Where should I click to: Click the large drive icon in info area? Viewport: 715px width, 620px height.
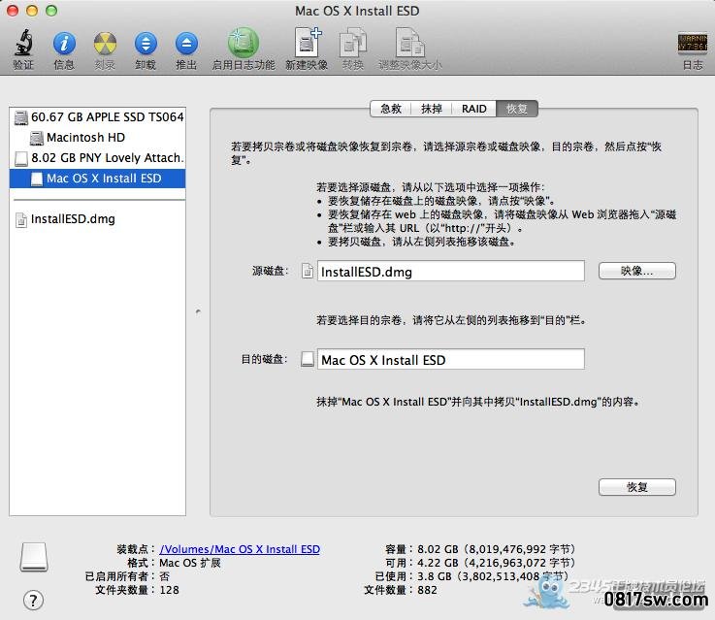click(34, 557)
